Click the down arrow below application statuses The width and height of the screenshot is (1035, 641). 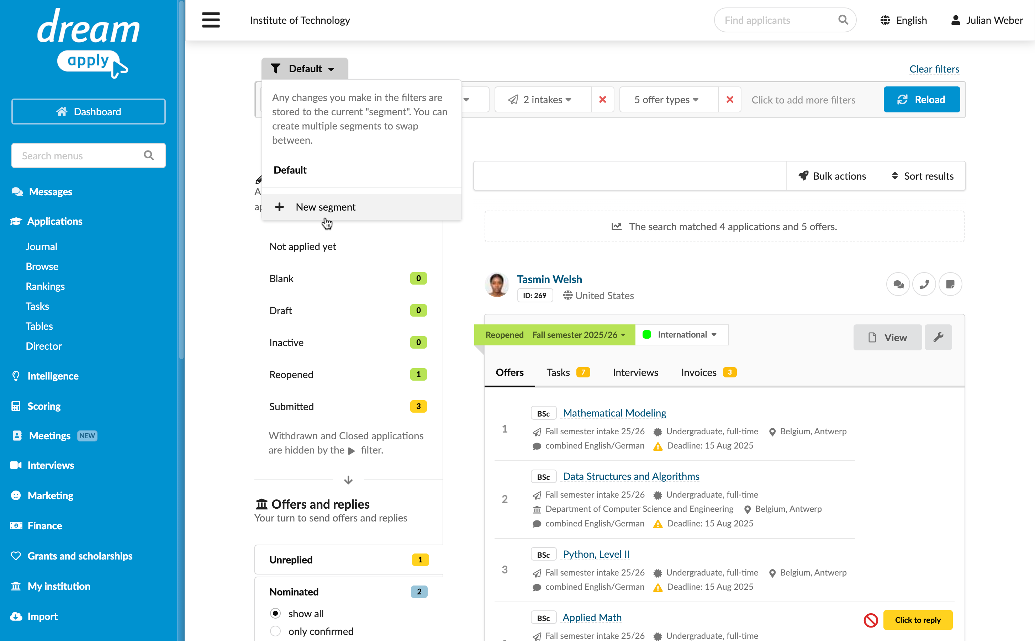point(348,480)
